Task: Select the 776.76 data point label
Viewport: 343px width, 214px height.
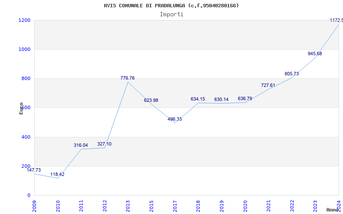Action: point(128,78)
